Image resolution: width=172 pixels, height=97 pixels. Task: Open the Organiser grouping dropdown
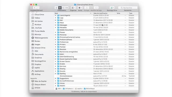[73, 8]
